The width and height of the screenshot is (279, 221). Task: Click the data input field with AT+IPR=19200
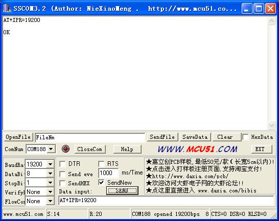166,201
